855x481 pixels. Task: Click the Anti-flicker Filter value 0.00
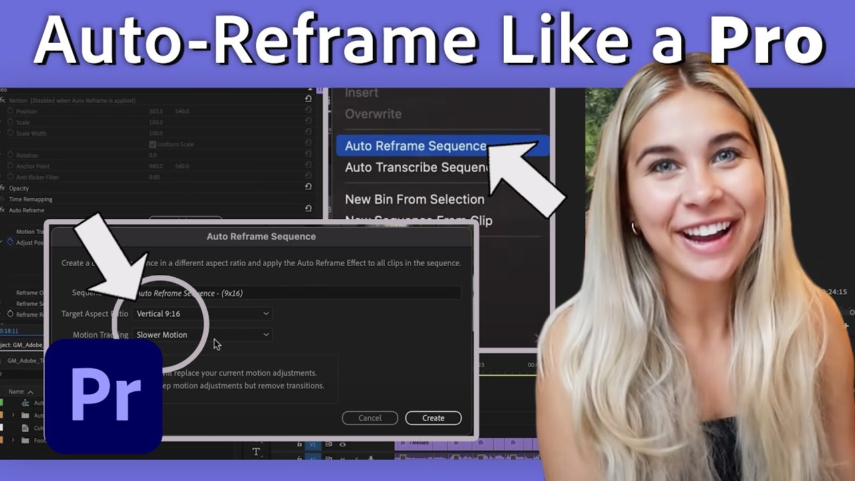point(154,178)
